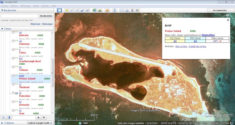
Task: Open the Hamatlas link in balloon
Action: (208, 35)
